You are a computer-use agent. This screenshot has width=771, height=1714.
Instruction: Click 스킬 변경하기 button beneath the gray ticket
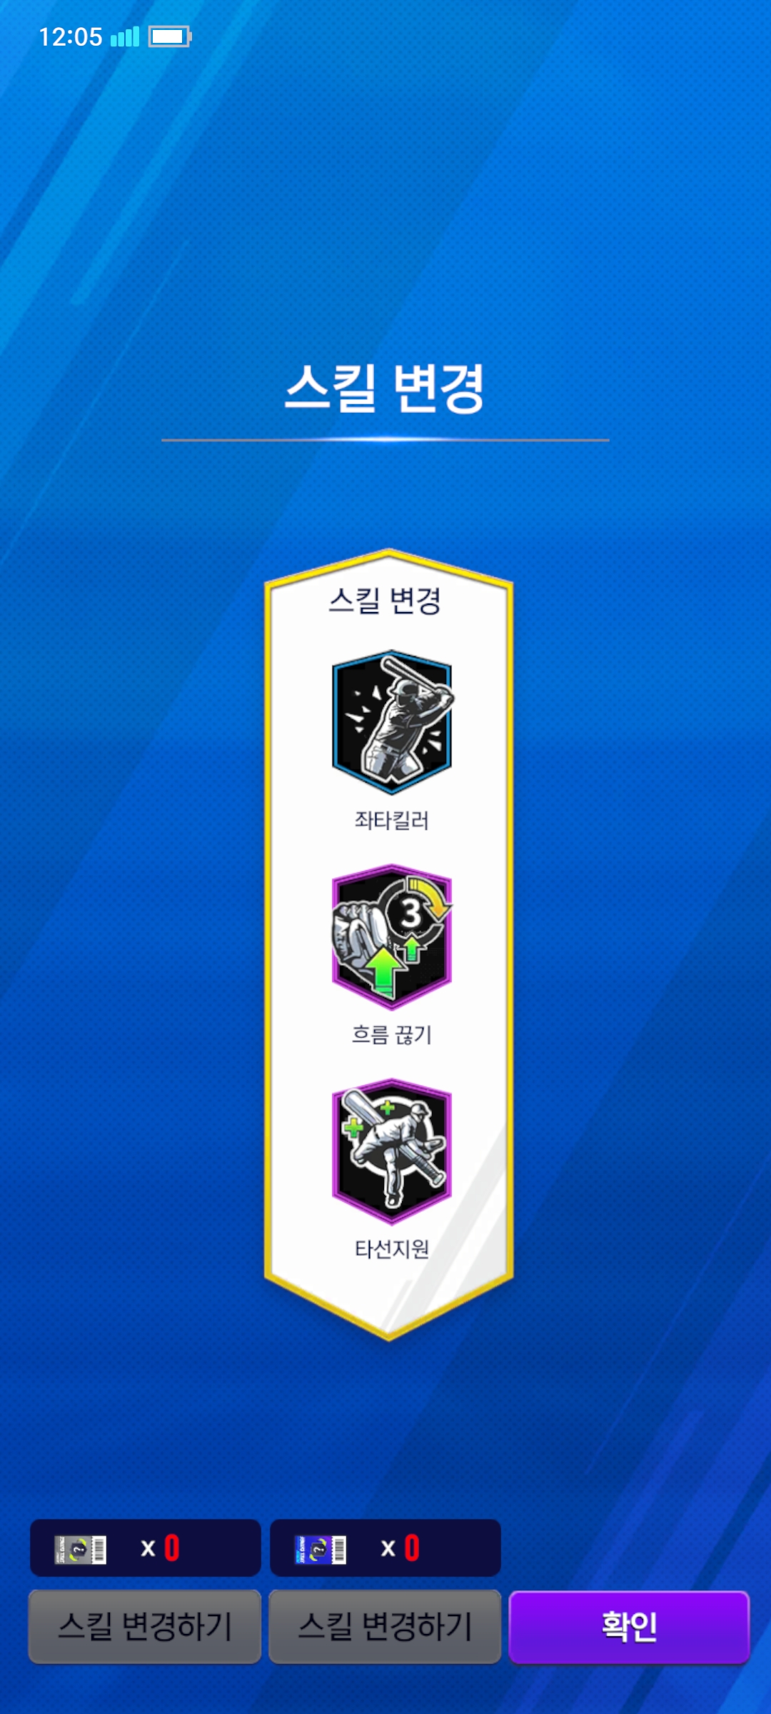coord(145,1626)
